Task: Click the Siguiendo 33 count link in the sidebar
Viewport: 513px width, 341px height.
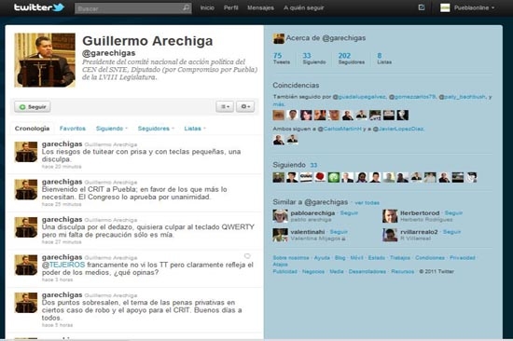Action: 313,165
